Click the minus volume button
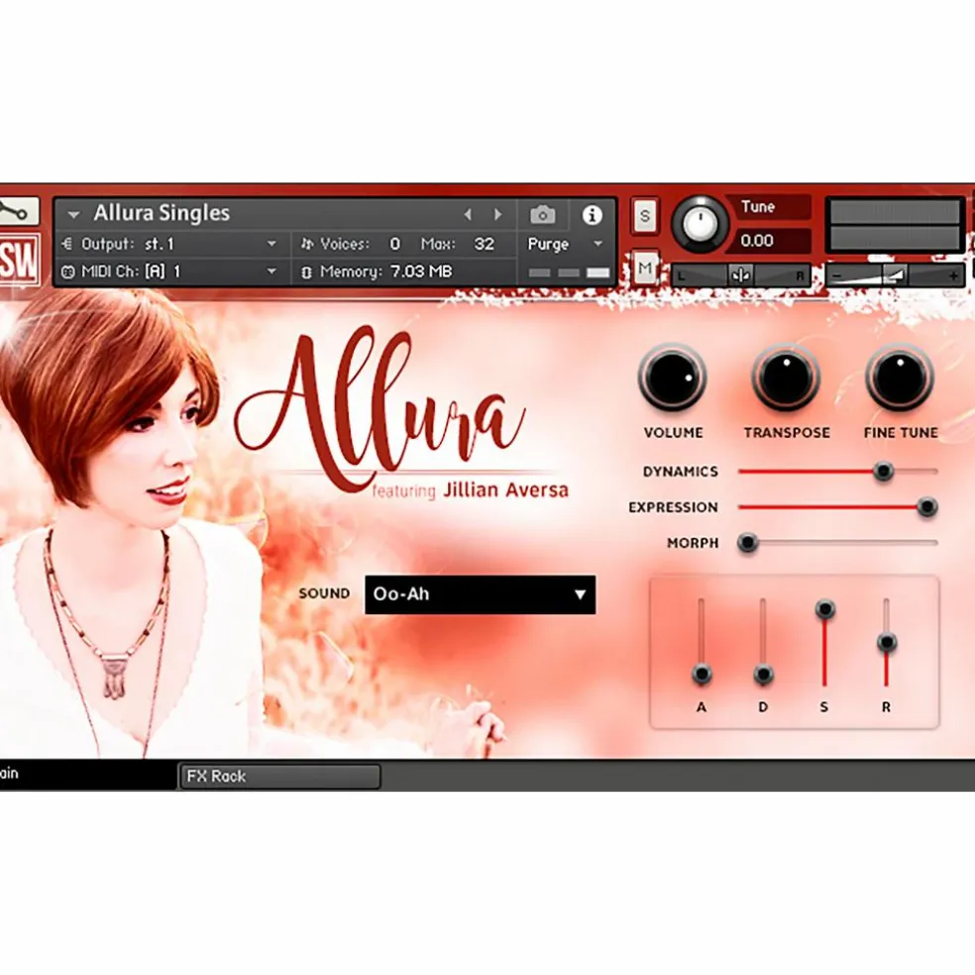 pyautogui.click(x=837, y=275)
